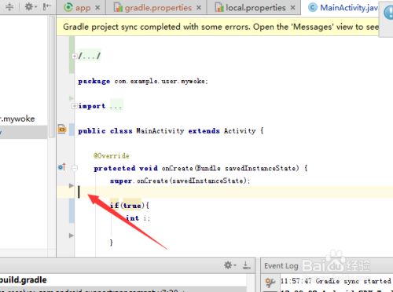
Task: Click the @Override annotation
Action: (x=112, y=156)
